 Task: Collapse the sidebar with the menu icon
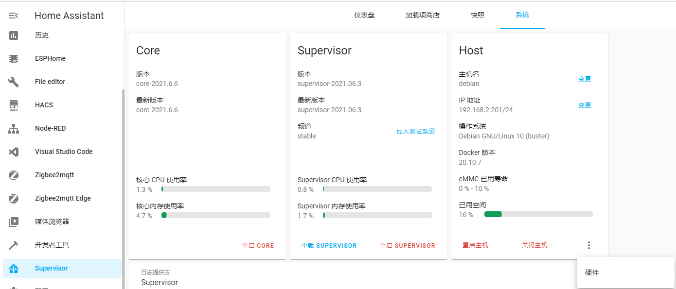pos(14,16)
